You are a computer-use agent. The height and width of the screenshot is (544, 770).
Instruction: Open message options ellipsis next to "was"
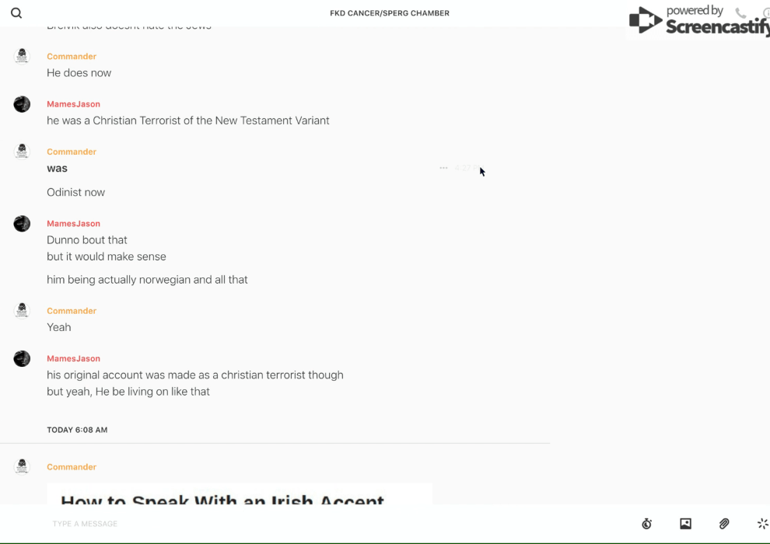coord(443,168)
